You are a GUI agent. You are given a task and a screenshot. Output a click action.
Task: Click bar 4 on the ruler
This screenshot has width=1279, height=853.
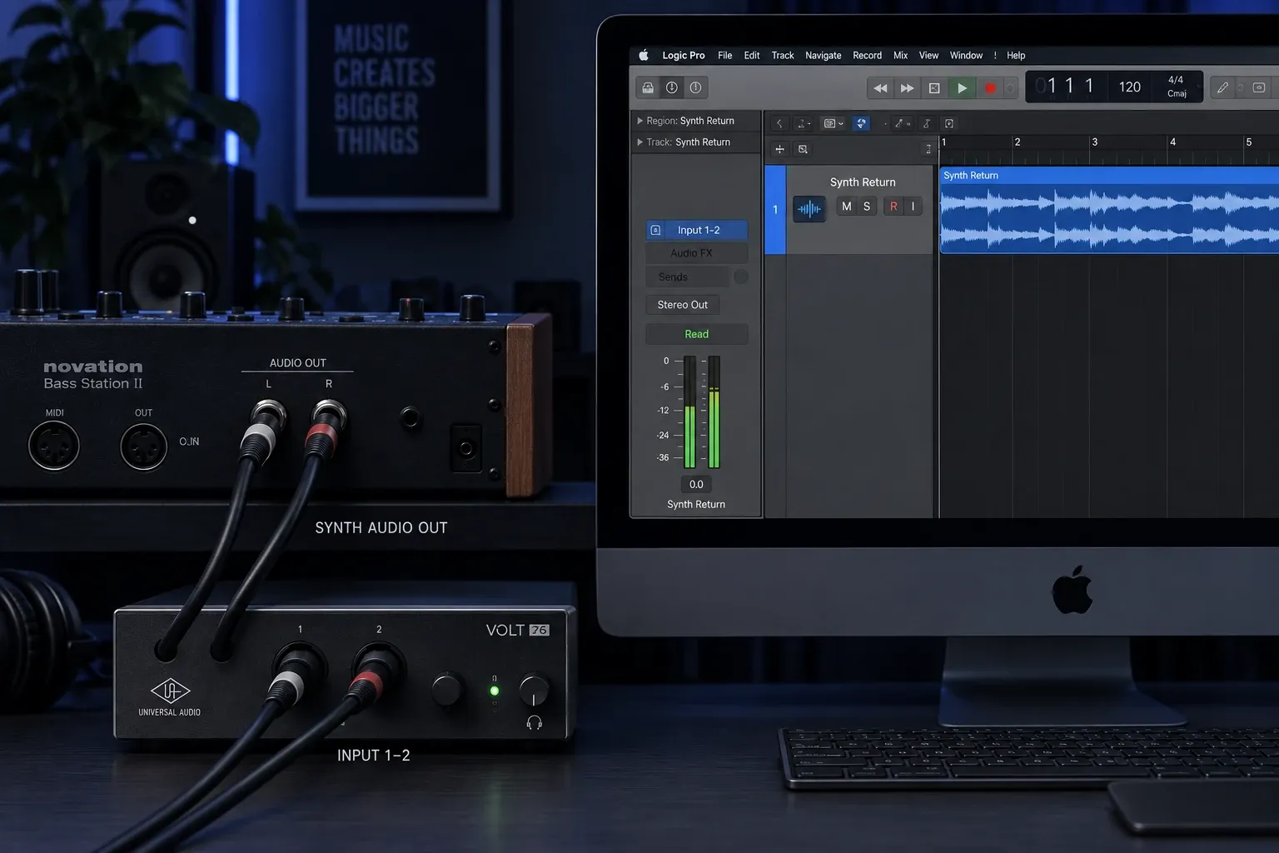coord(1172,142)
